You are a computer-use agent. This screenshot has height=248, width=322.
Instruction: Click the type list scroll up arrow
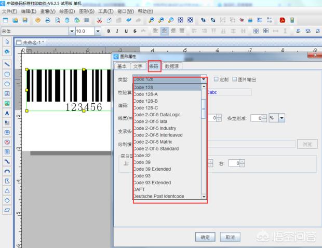[x=204, y=87]
